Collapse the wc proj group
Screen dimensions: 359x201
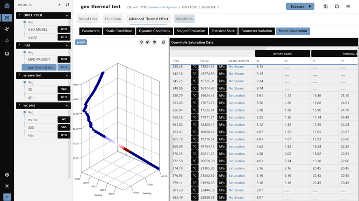pyautogui.click(x=19, y=105)
